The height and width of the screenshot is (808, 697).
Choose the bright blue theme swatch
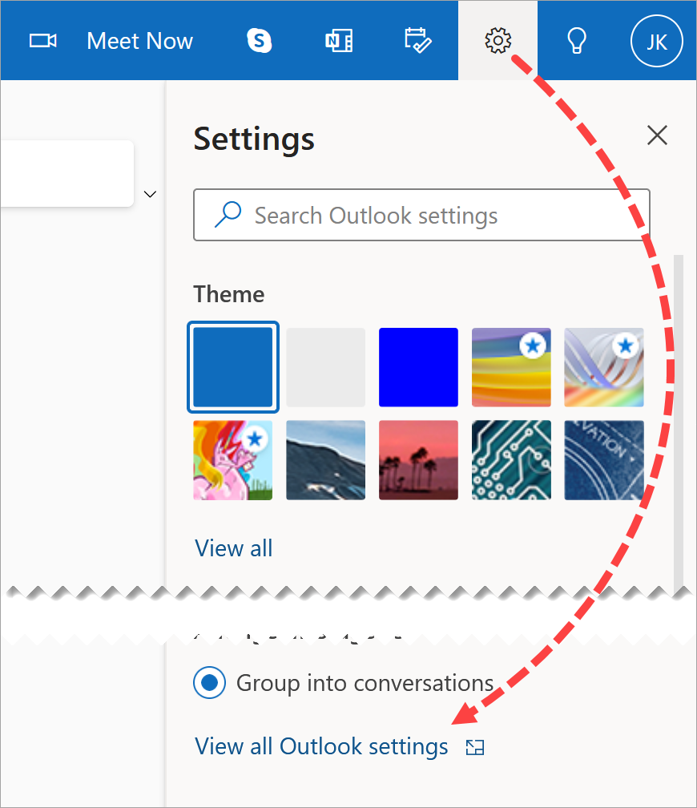(418, 367)
